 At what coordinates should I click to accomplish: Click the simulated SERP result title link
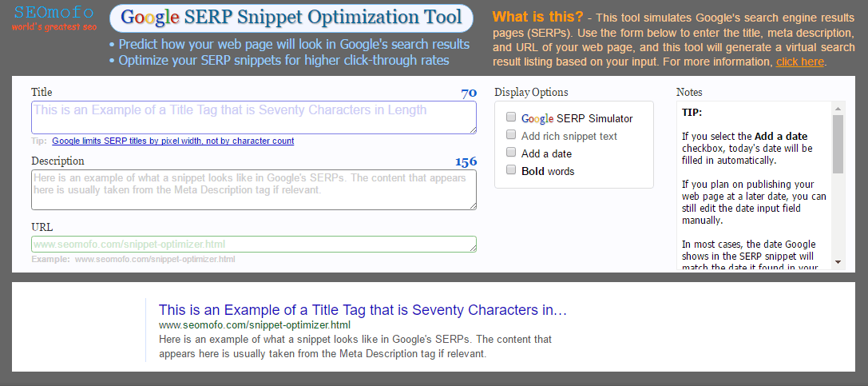[363, 309]
